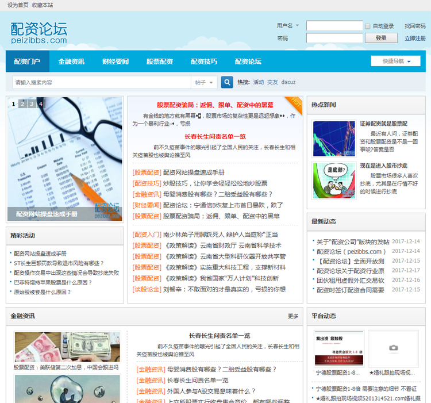
Task: Click the glasses and chart slideshow image
Action: (65, 159)
